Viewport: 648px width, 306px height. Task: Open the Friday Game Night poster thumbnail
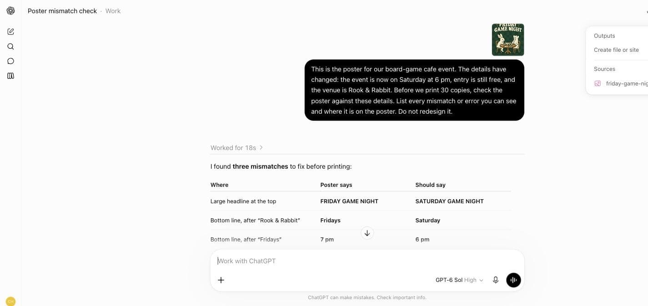(x=508, y=40)
